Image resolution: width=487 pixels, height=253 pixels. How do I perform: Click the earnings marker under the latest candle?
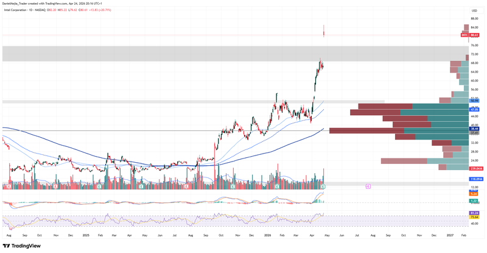click(x=323, y=185)
